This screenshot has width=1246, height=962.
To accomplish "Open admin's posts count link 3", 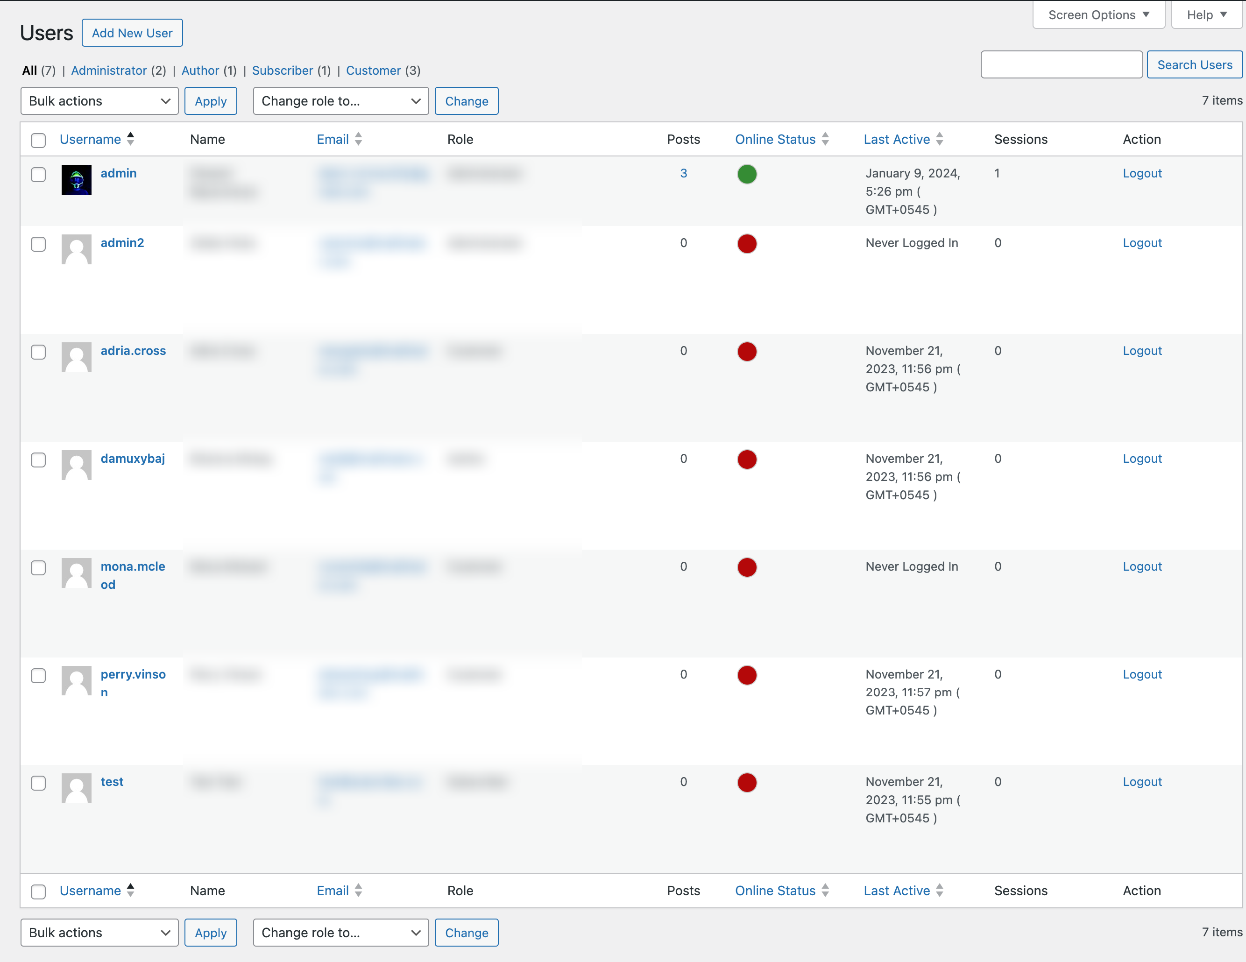I will [683, 173].
